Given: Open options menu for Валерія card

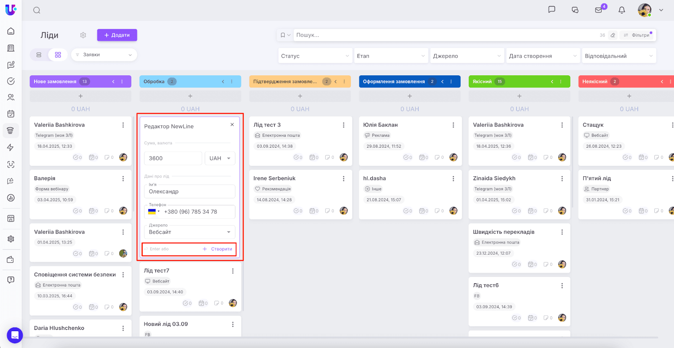Looking at the screenshot, I should pos(123,178).
